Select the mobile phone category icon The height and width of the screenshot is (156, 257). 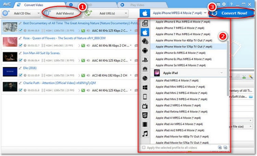coord(145,97)
